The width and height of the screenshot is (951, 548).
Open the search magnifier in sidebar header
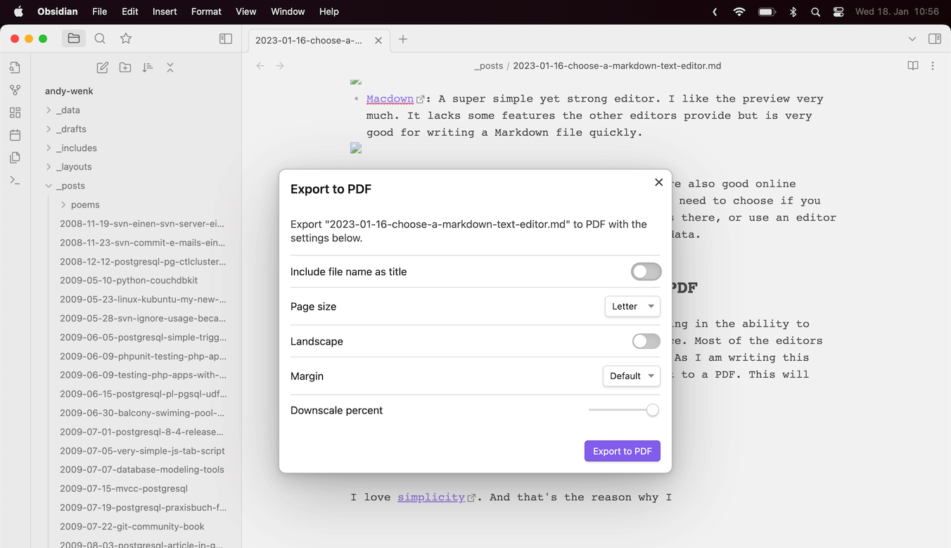tap(100, 39)
